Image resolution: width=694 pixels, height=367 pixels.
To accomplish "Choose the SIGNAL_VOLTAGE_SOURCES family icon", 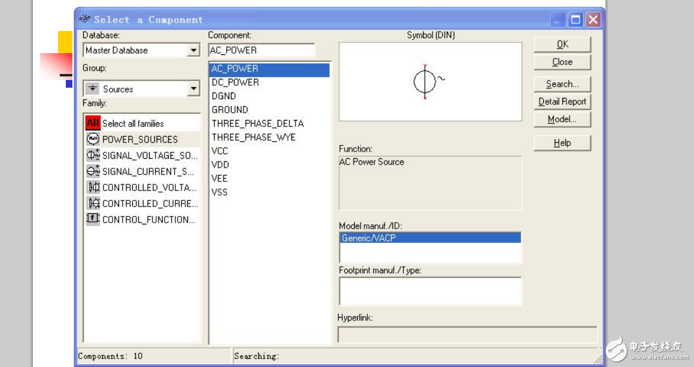I will 93,155.
